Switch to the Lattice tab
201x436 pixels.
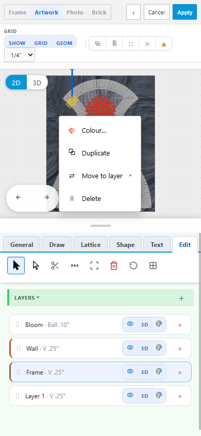tap(91, 244)
